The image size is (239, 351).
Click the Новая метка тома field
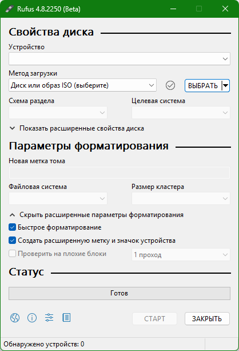point(120,172)
